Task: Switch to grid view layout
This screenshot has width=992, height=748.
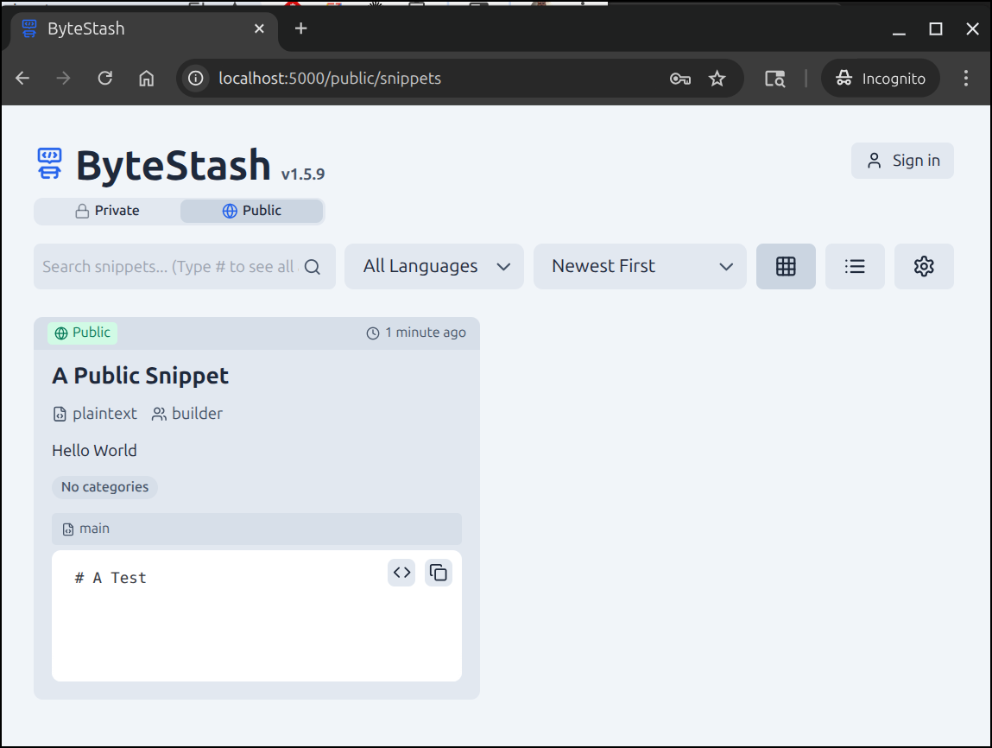Action: 786,266
